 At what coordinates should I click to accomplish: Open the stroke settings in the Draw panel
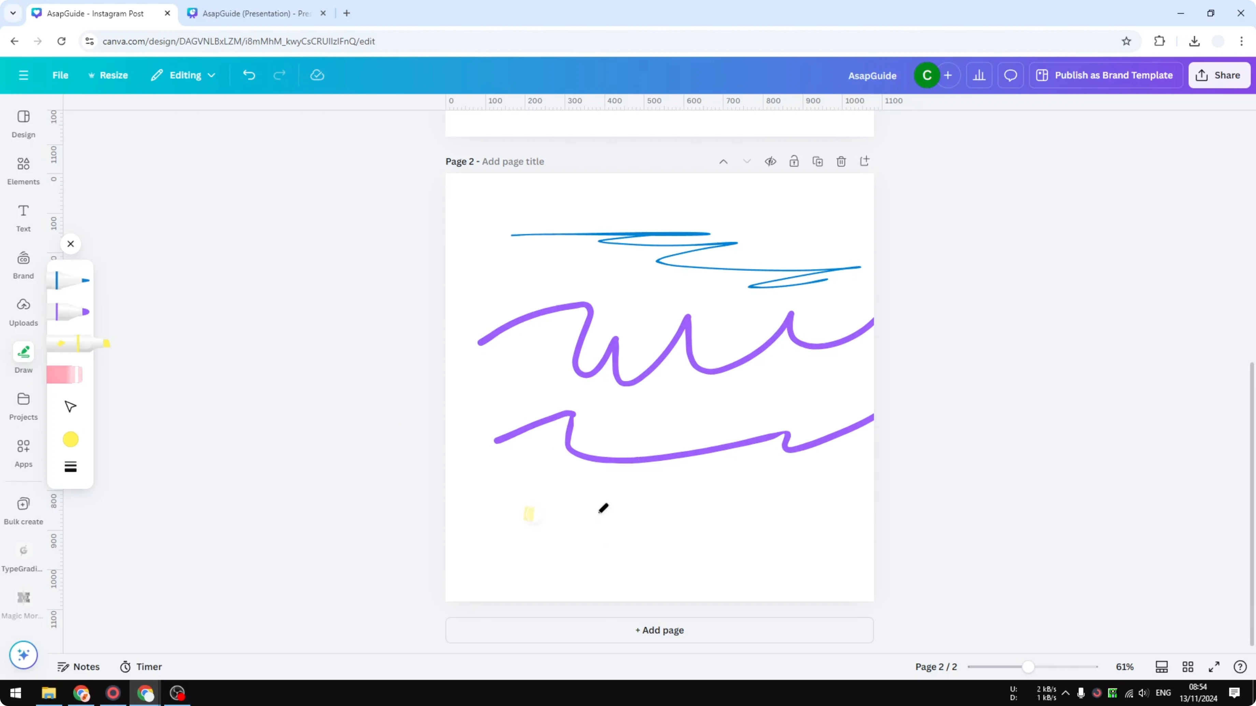[x=70, y=466]
